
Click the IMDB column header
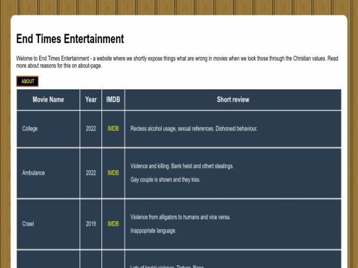pyautogui.click(x=113, y=99)
